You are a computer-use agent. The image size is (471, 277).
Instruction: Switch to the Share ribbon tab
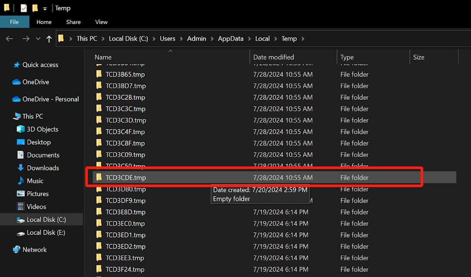(73, 22)
